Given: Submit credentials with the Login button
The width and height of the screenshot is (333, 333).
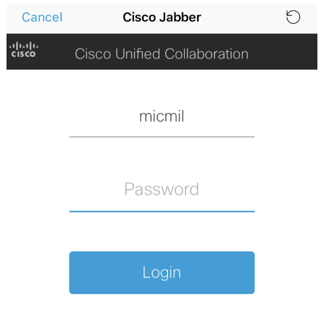Looking at the screenshot, I should click(x=162, y=273).
